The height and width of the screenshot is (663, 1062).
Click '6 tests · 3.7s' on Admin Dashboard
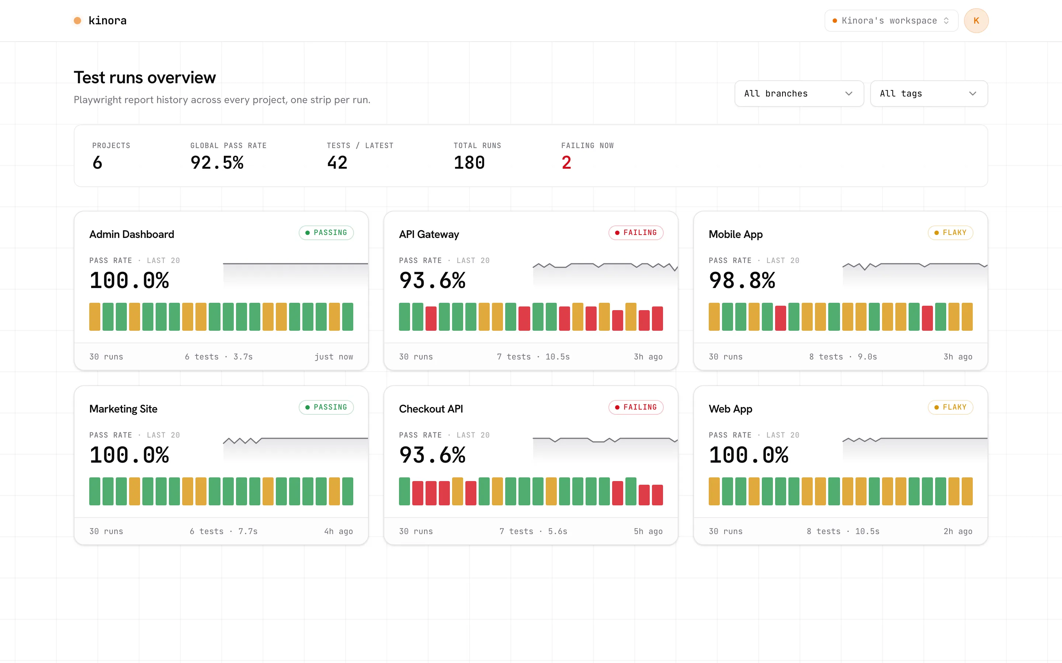[219, 357]
